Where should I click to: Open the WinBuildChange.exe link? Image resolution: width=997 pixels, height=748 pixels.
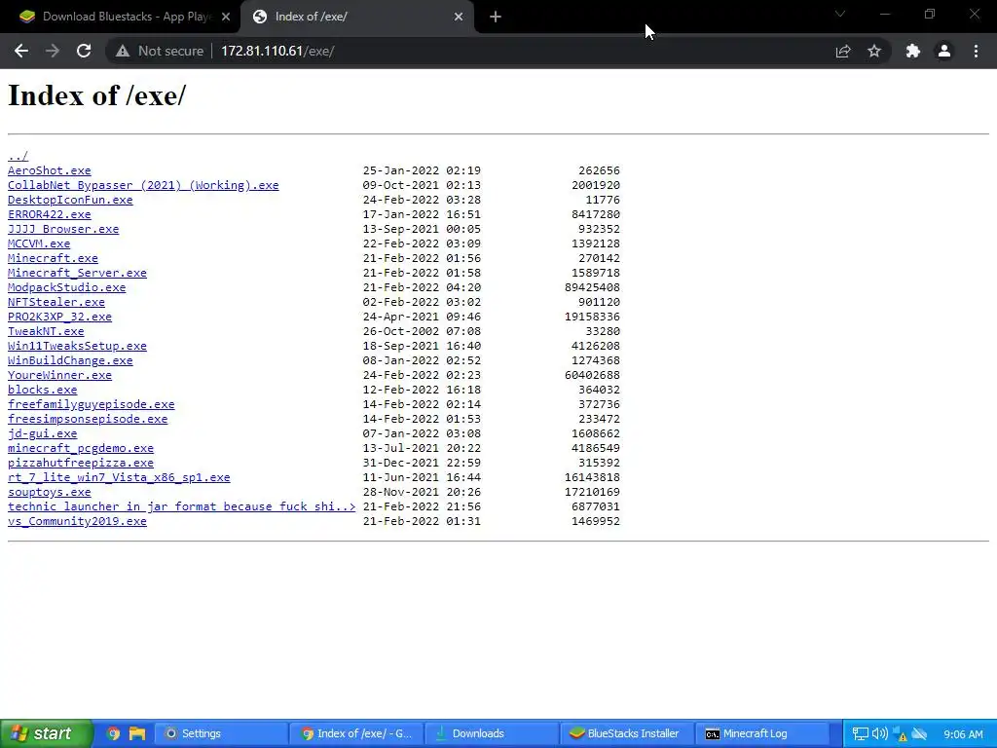click(x=70, y=360)
